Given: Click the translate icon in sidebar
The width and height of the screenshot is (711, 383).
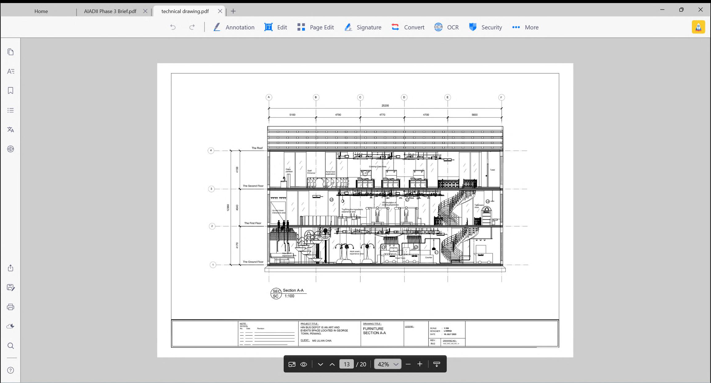Looking at the screenshot, I should pyautogui.click(x=10, y=129).
